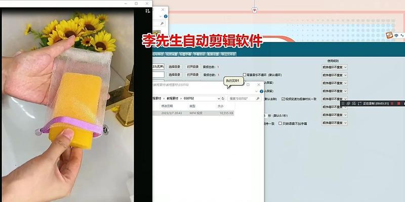Screen dimensions: 405x202
Task: Click 打开目录 in the top 无声 path row
Action: point(193,67)
